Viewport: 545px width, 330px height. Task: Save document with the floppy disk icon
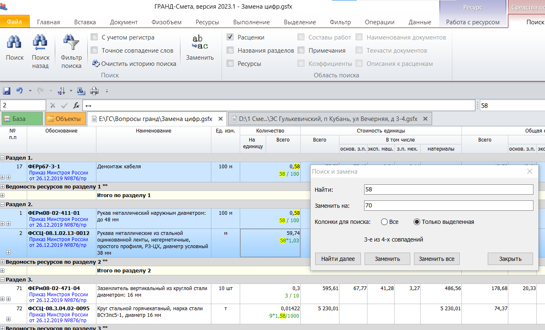7,91
